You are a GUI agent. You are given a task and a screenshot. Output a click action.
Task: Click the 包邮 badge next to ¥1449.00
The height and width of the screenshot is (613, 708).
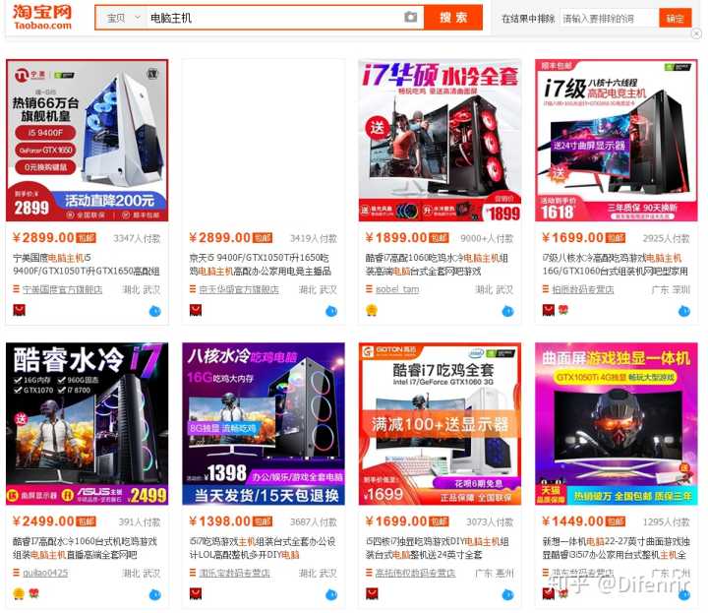[615, 521]
